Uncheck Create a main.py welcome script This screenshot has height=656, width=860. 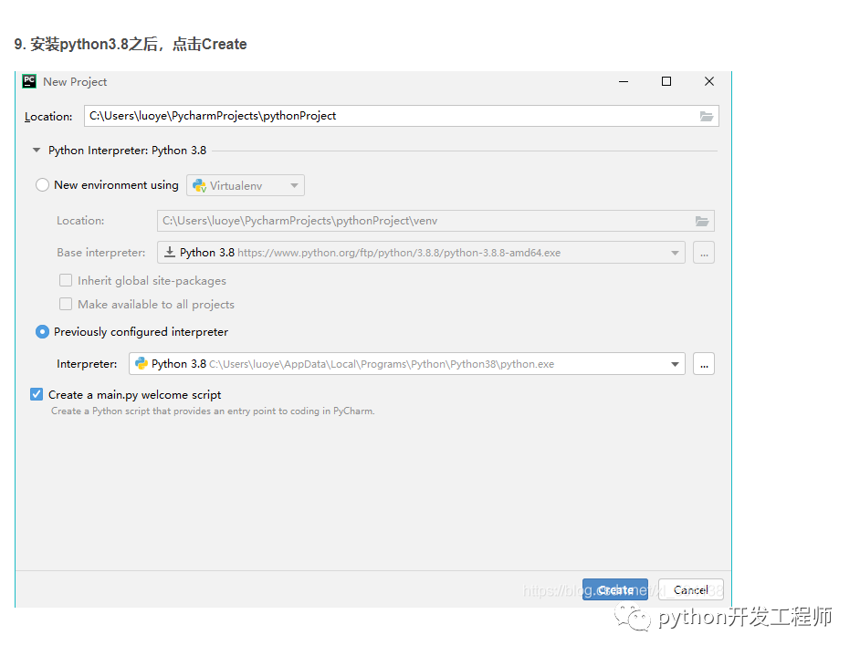click(x=37, y=394)
